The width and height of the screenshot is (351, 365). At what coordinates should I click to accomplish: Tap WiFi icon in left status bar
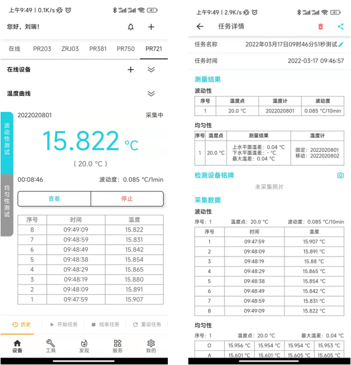(x=141, y=10)
